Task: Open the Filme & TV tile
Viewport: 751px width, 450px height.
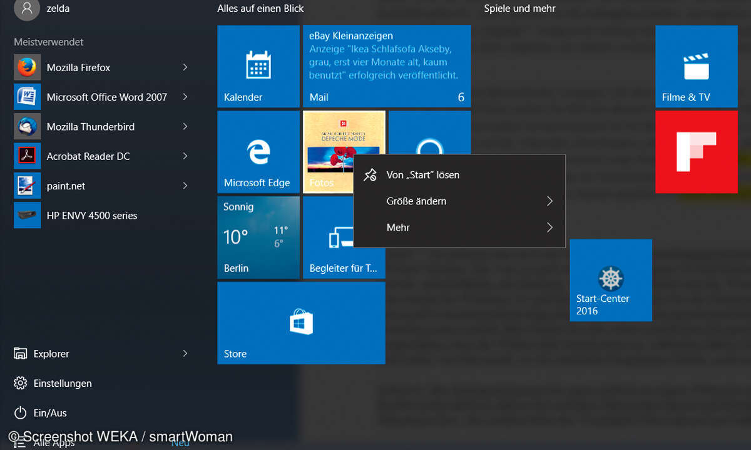Action: tap(697, 66)
